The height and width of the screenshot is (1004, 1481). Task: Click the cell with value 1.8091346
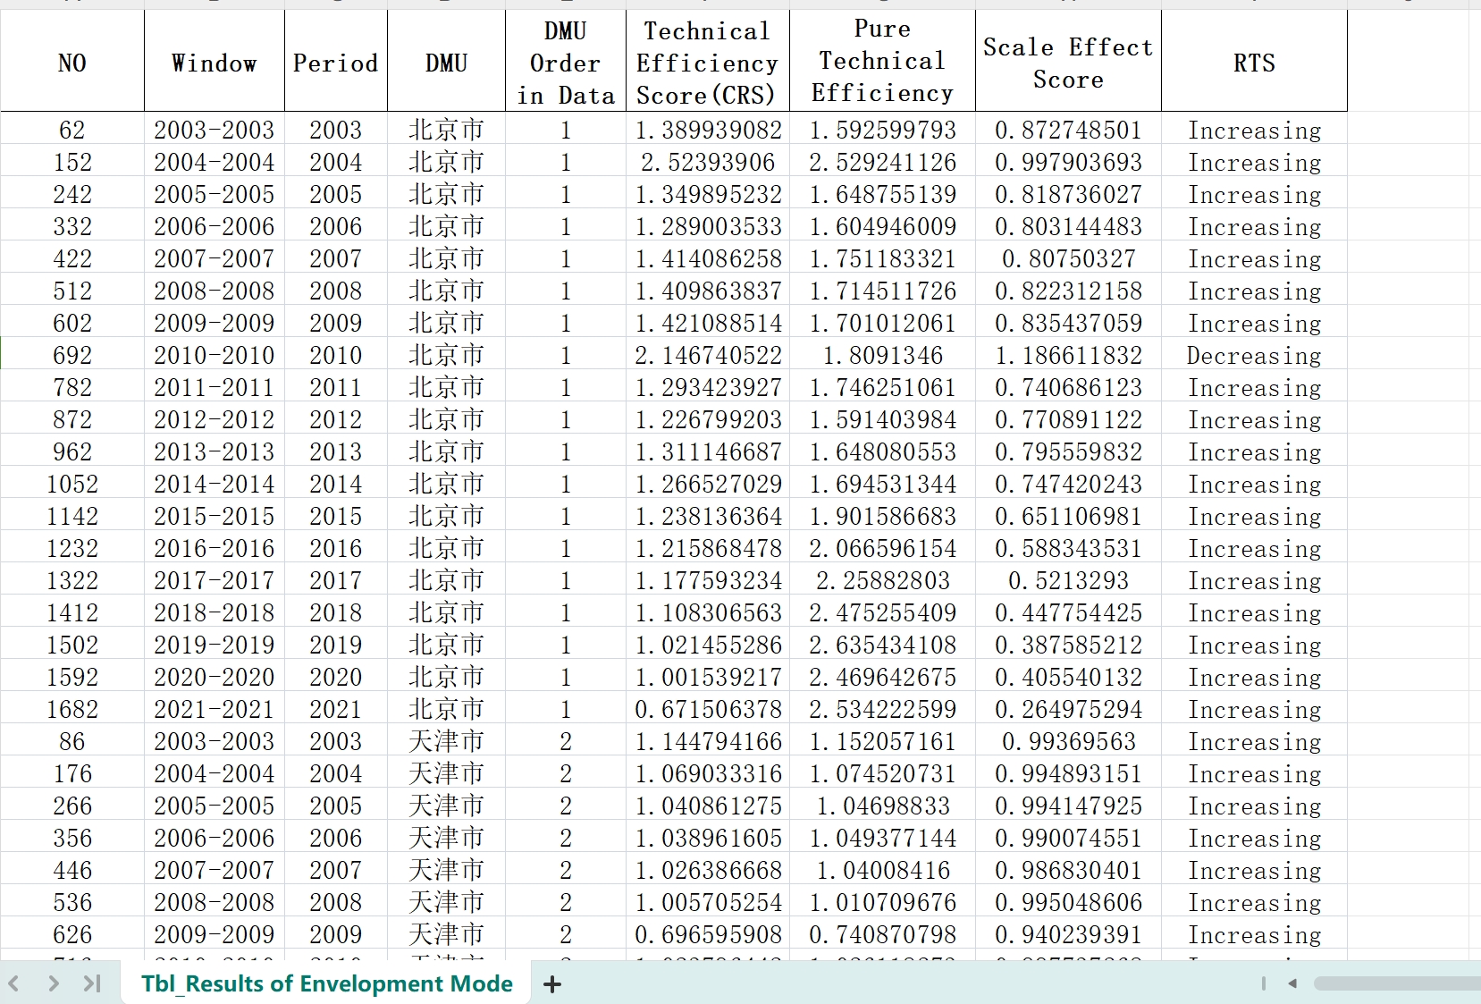tap(882, 355)
